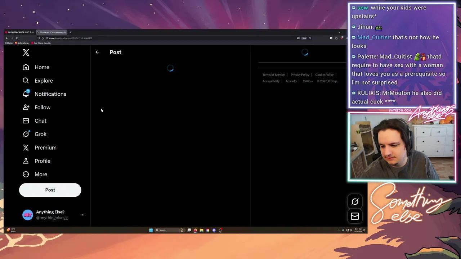
Task: Click the @anythingelsegg handle
Action: click(x=52, y=218)
